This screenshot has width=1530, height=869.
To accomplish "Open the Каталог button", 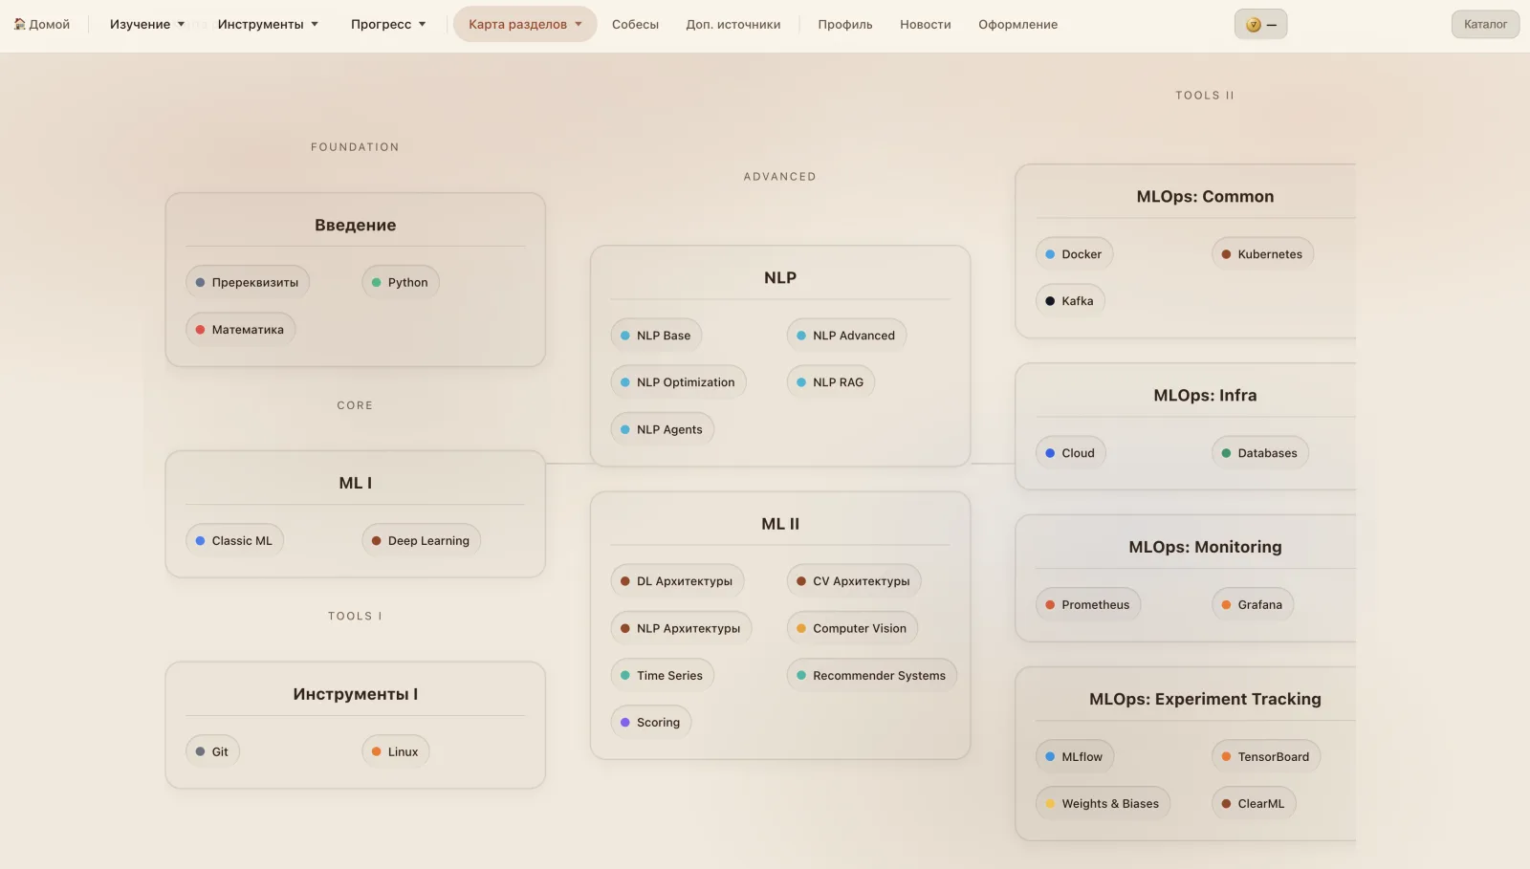I will pos(1485,24).
